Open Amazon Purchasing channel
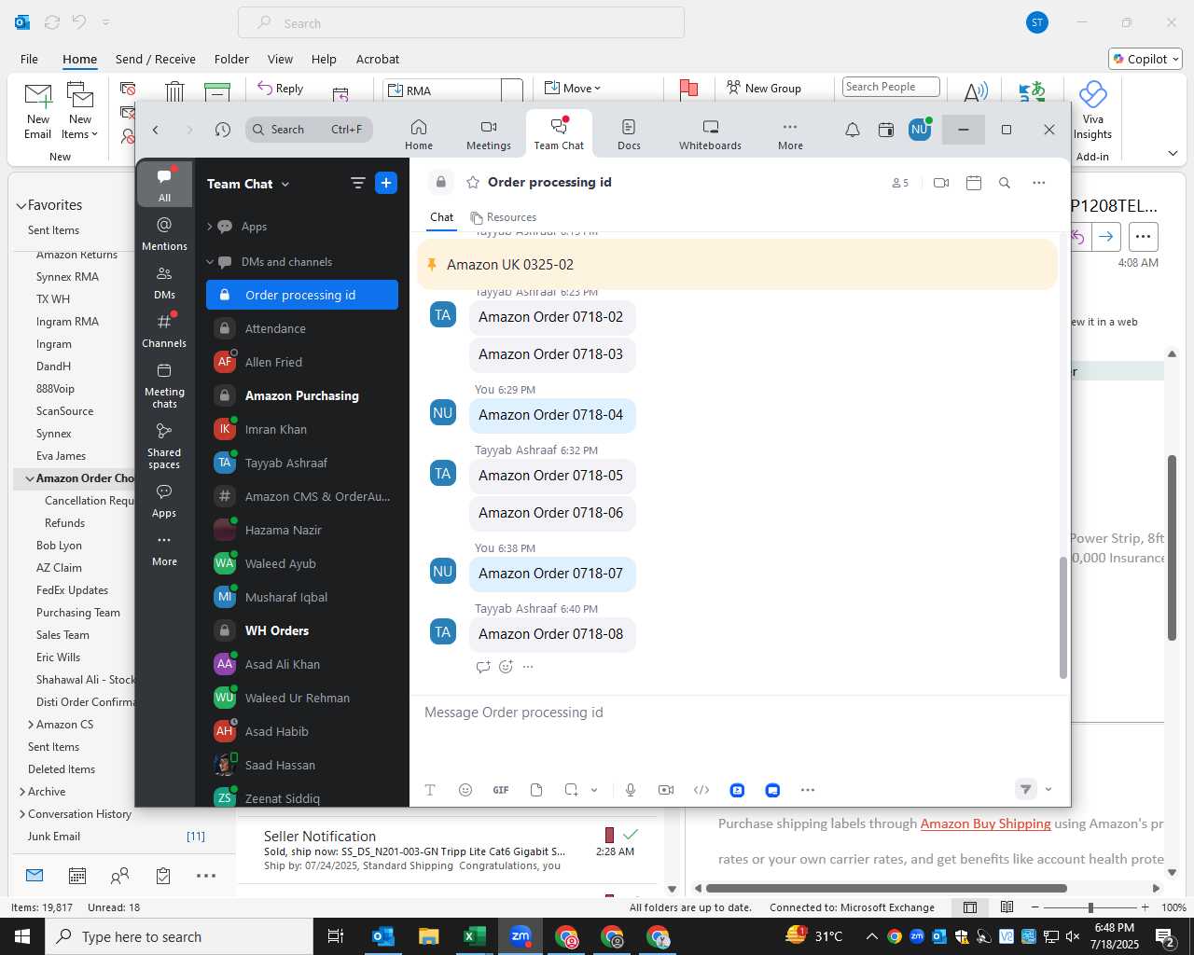Viewport: 1194px width, 955px height. pos(302,395)
